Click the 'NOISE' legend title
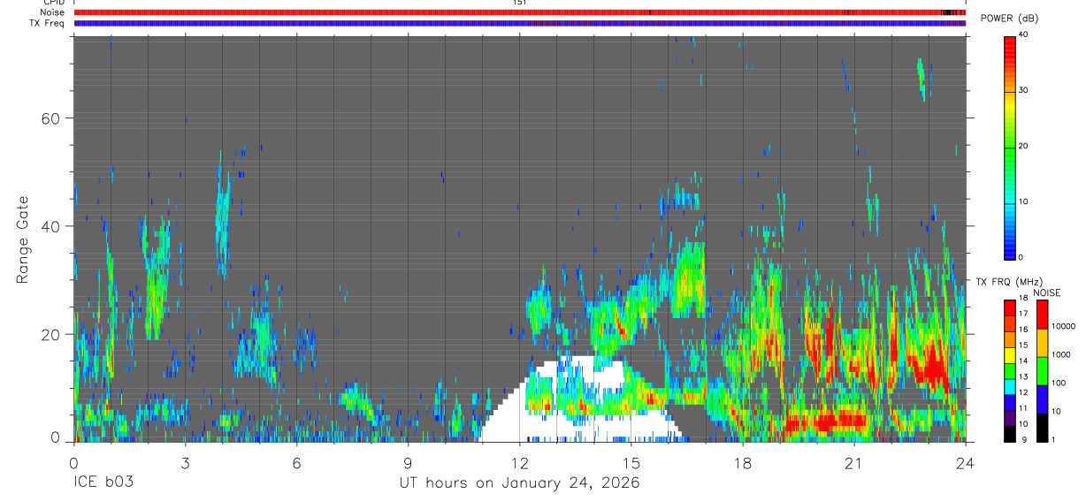The image size is (1086, 501). tap(1046, 292)
